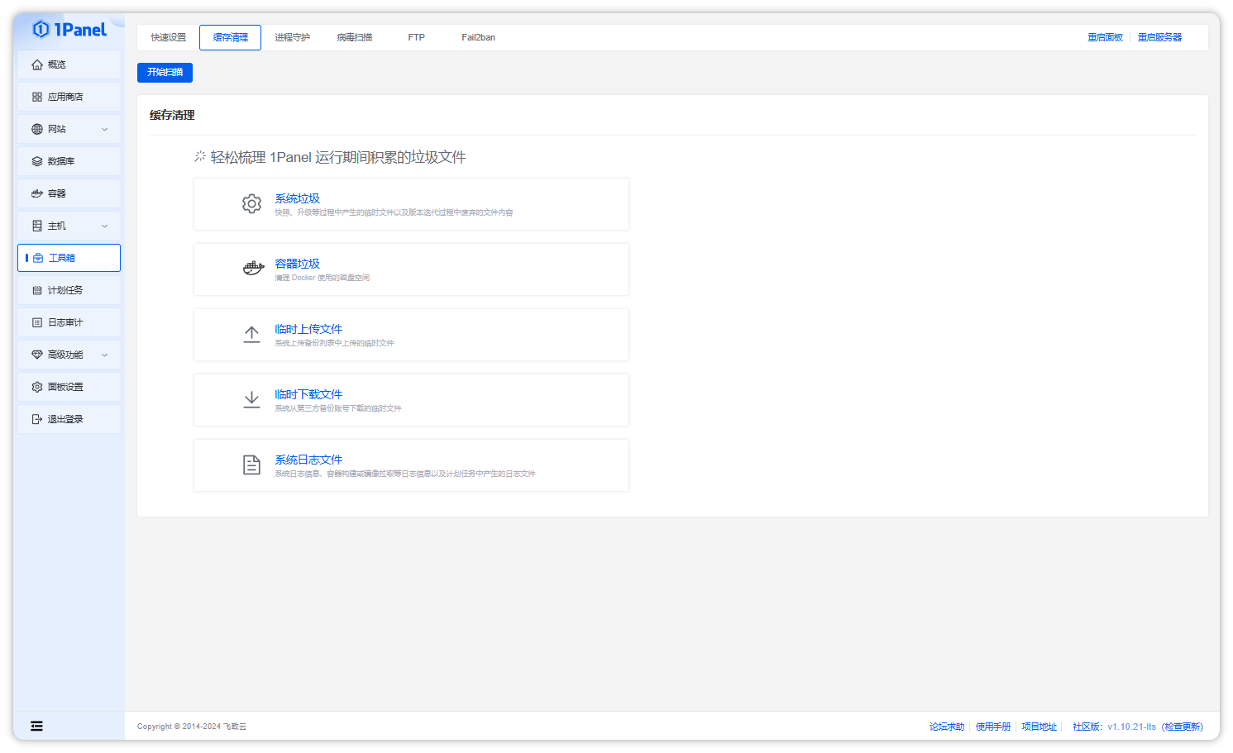Click the sidebar collapse icon at bottom left
1233x753 pixels.
click(x=36, y=725)
